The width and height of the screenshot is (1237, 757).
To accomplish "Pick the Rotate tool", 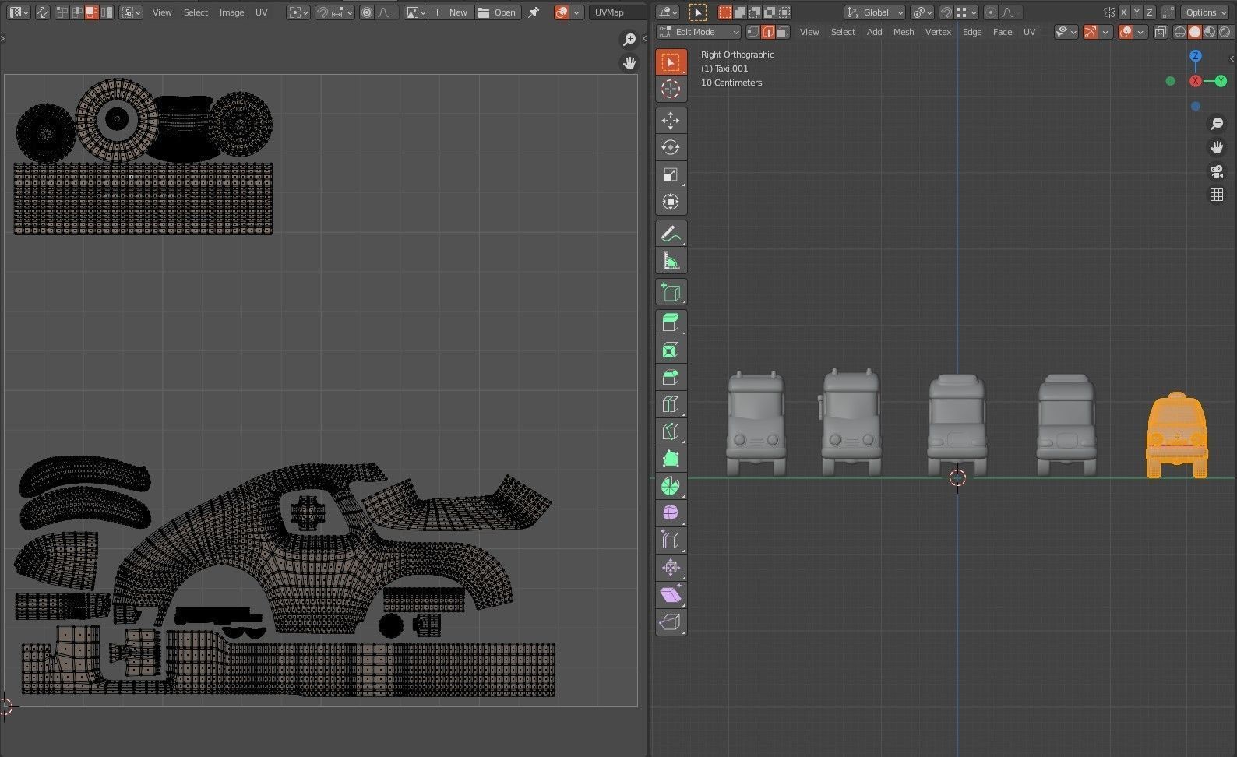I will tap(671, 148).
